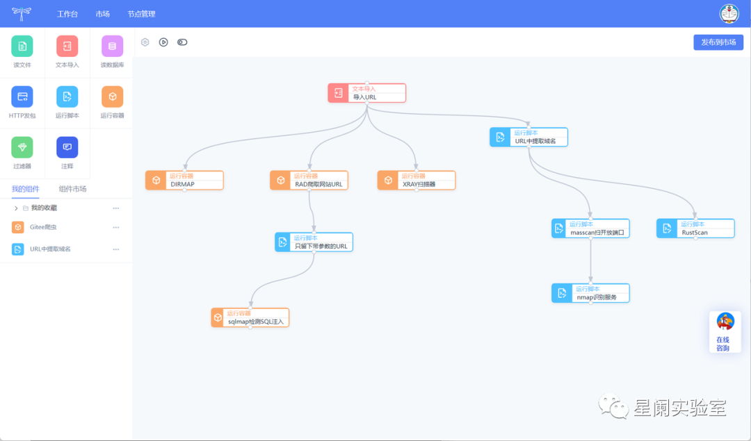Select the HTTP发包 component icon
Image resolution: width=751 pixels, height=441 pixels.
pos(22,97)
